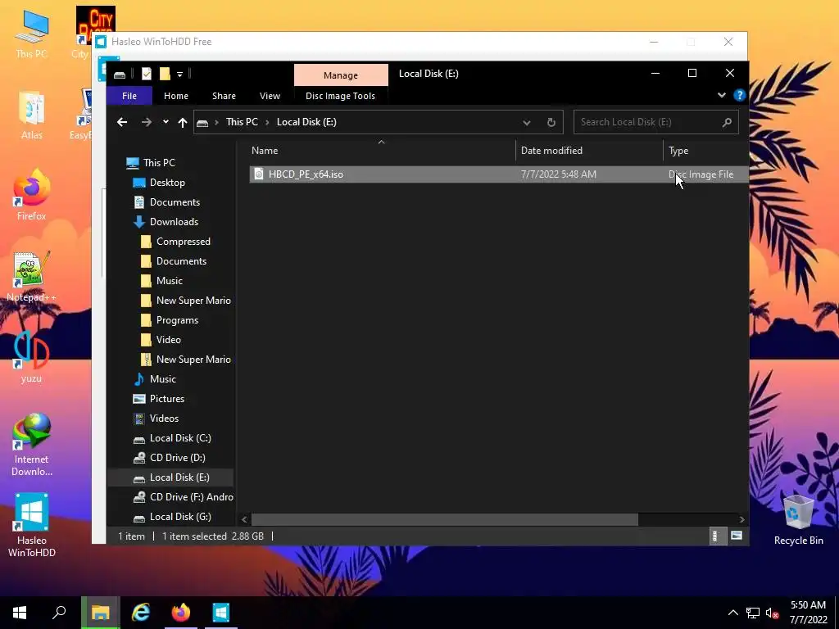Open Desktop in the navigation pane
The image size is (839, 629).
click(x=167, y=183)
